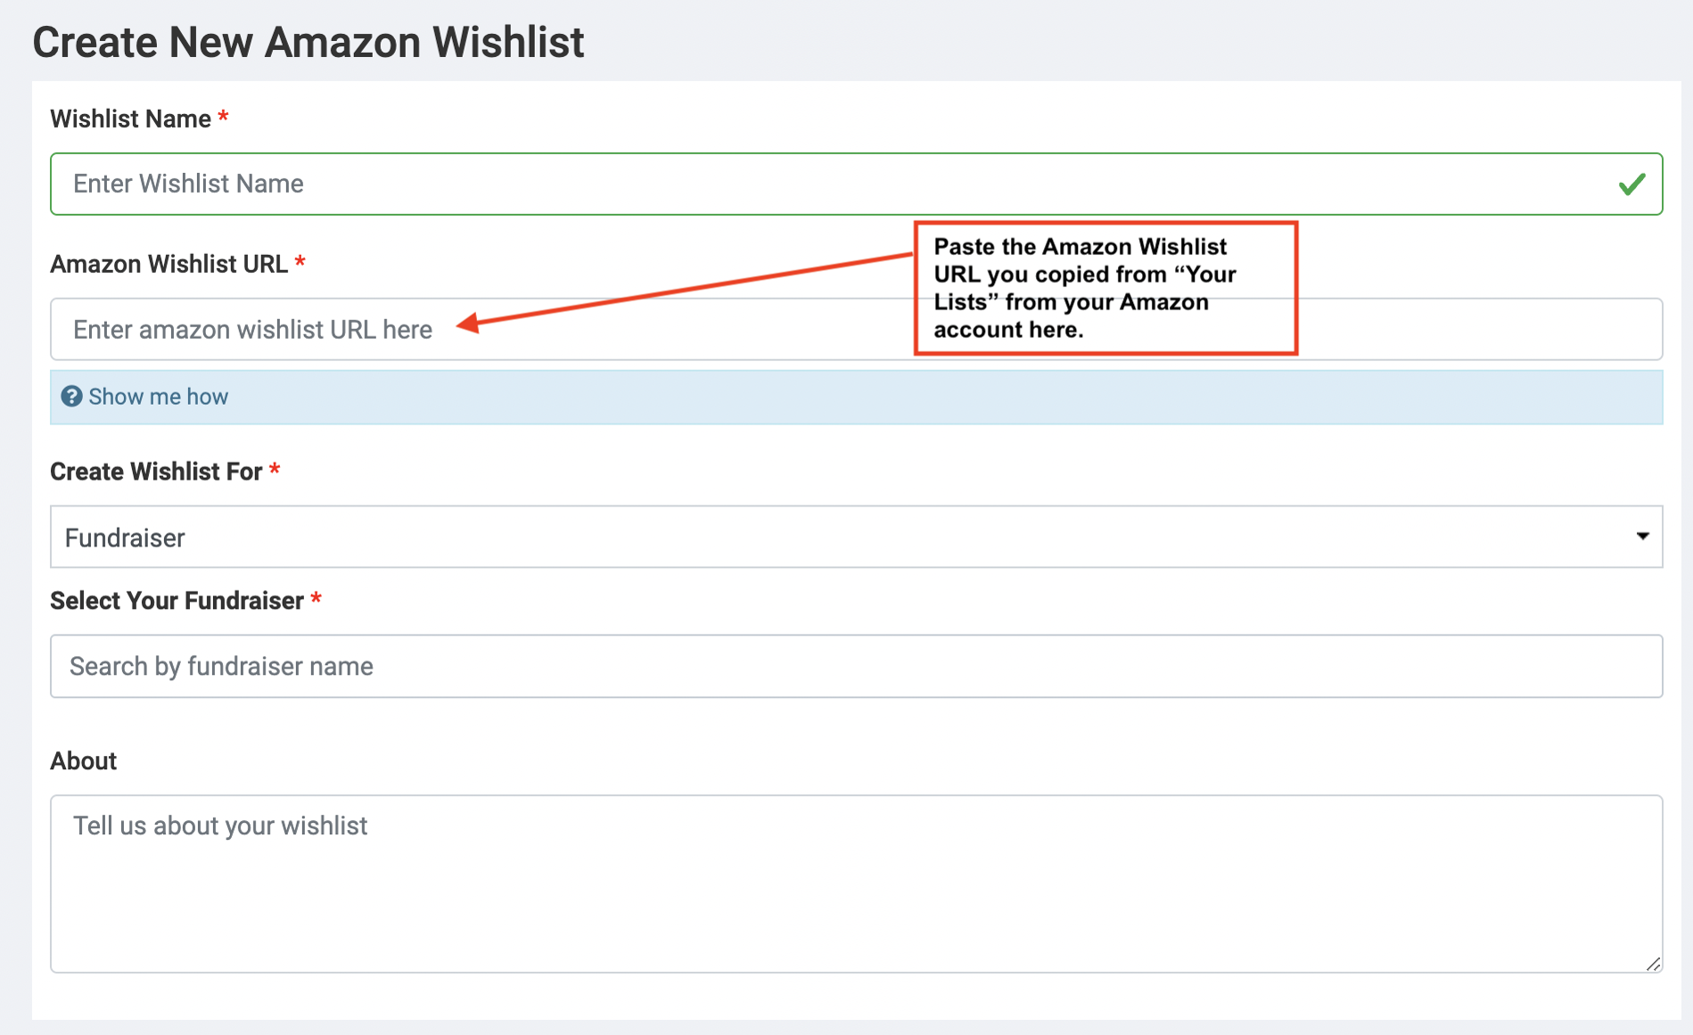Click the question mark help icon

tap(72, 397)
